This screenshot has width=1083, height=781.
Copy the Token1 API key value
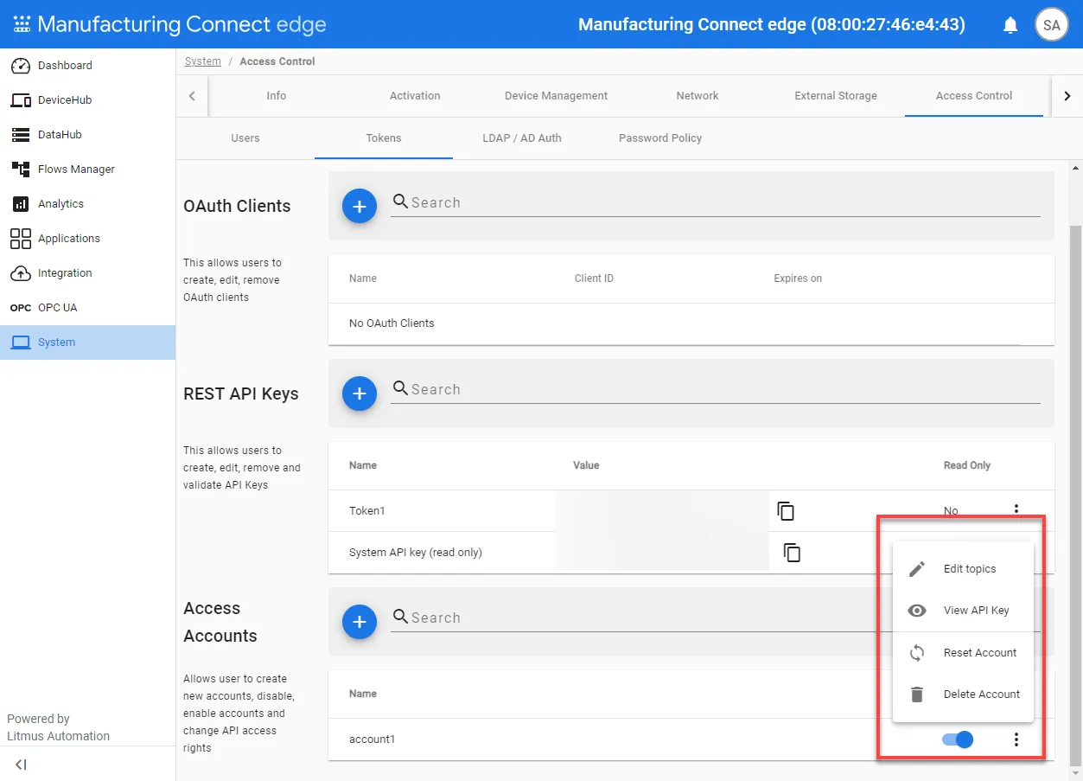[786, 511]
